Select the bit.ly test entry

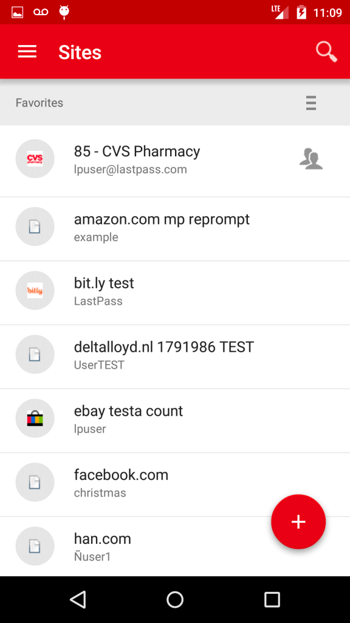(x=175, y=293)
